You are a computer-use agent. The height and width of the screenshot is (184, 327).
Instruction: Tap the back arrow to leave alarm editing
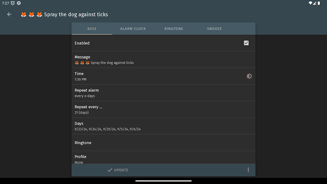9,14
